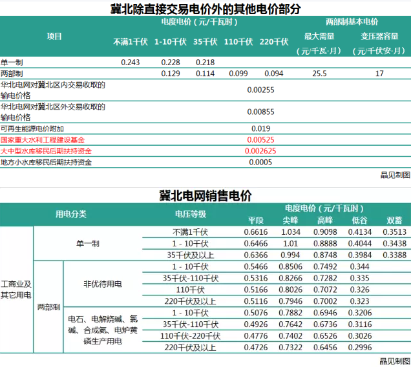
Task: Click the 地方小水库移民后期扶持资金 row label
Action: pyautogui.click(x=45, y=162)
